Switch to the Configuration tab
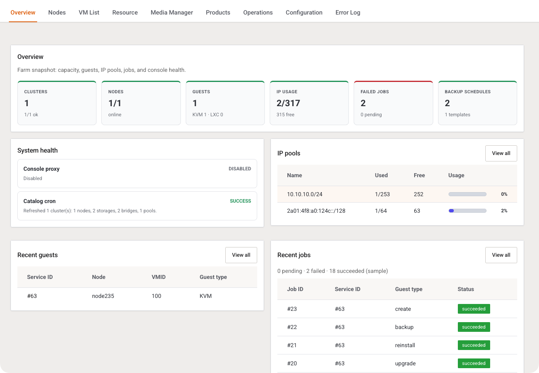Image resolution: width=539 pixels, height=373 pixels. 304,13
